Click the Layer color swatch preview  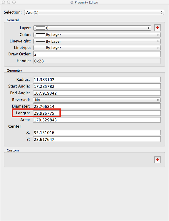(40, 28)
